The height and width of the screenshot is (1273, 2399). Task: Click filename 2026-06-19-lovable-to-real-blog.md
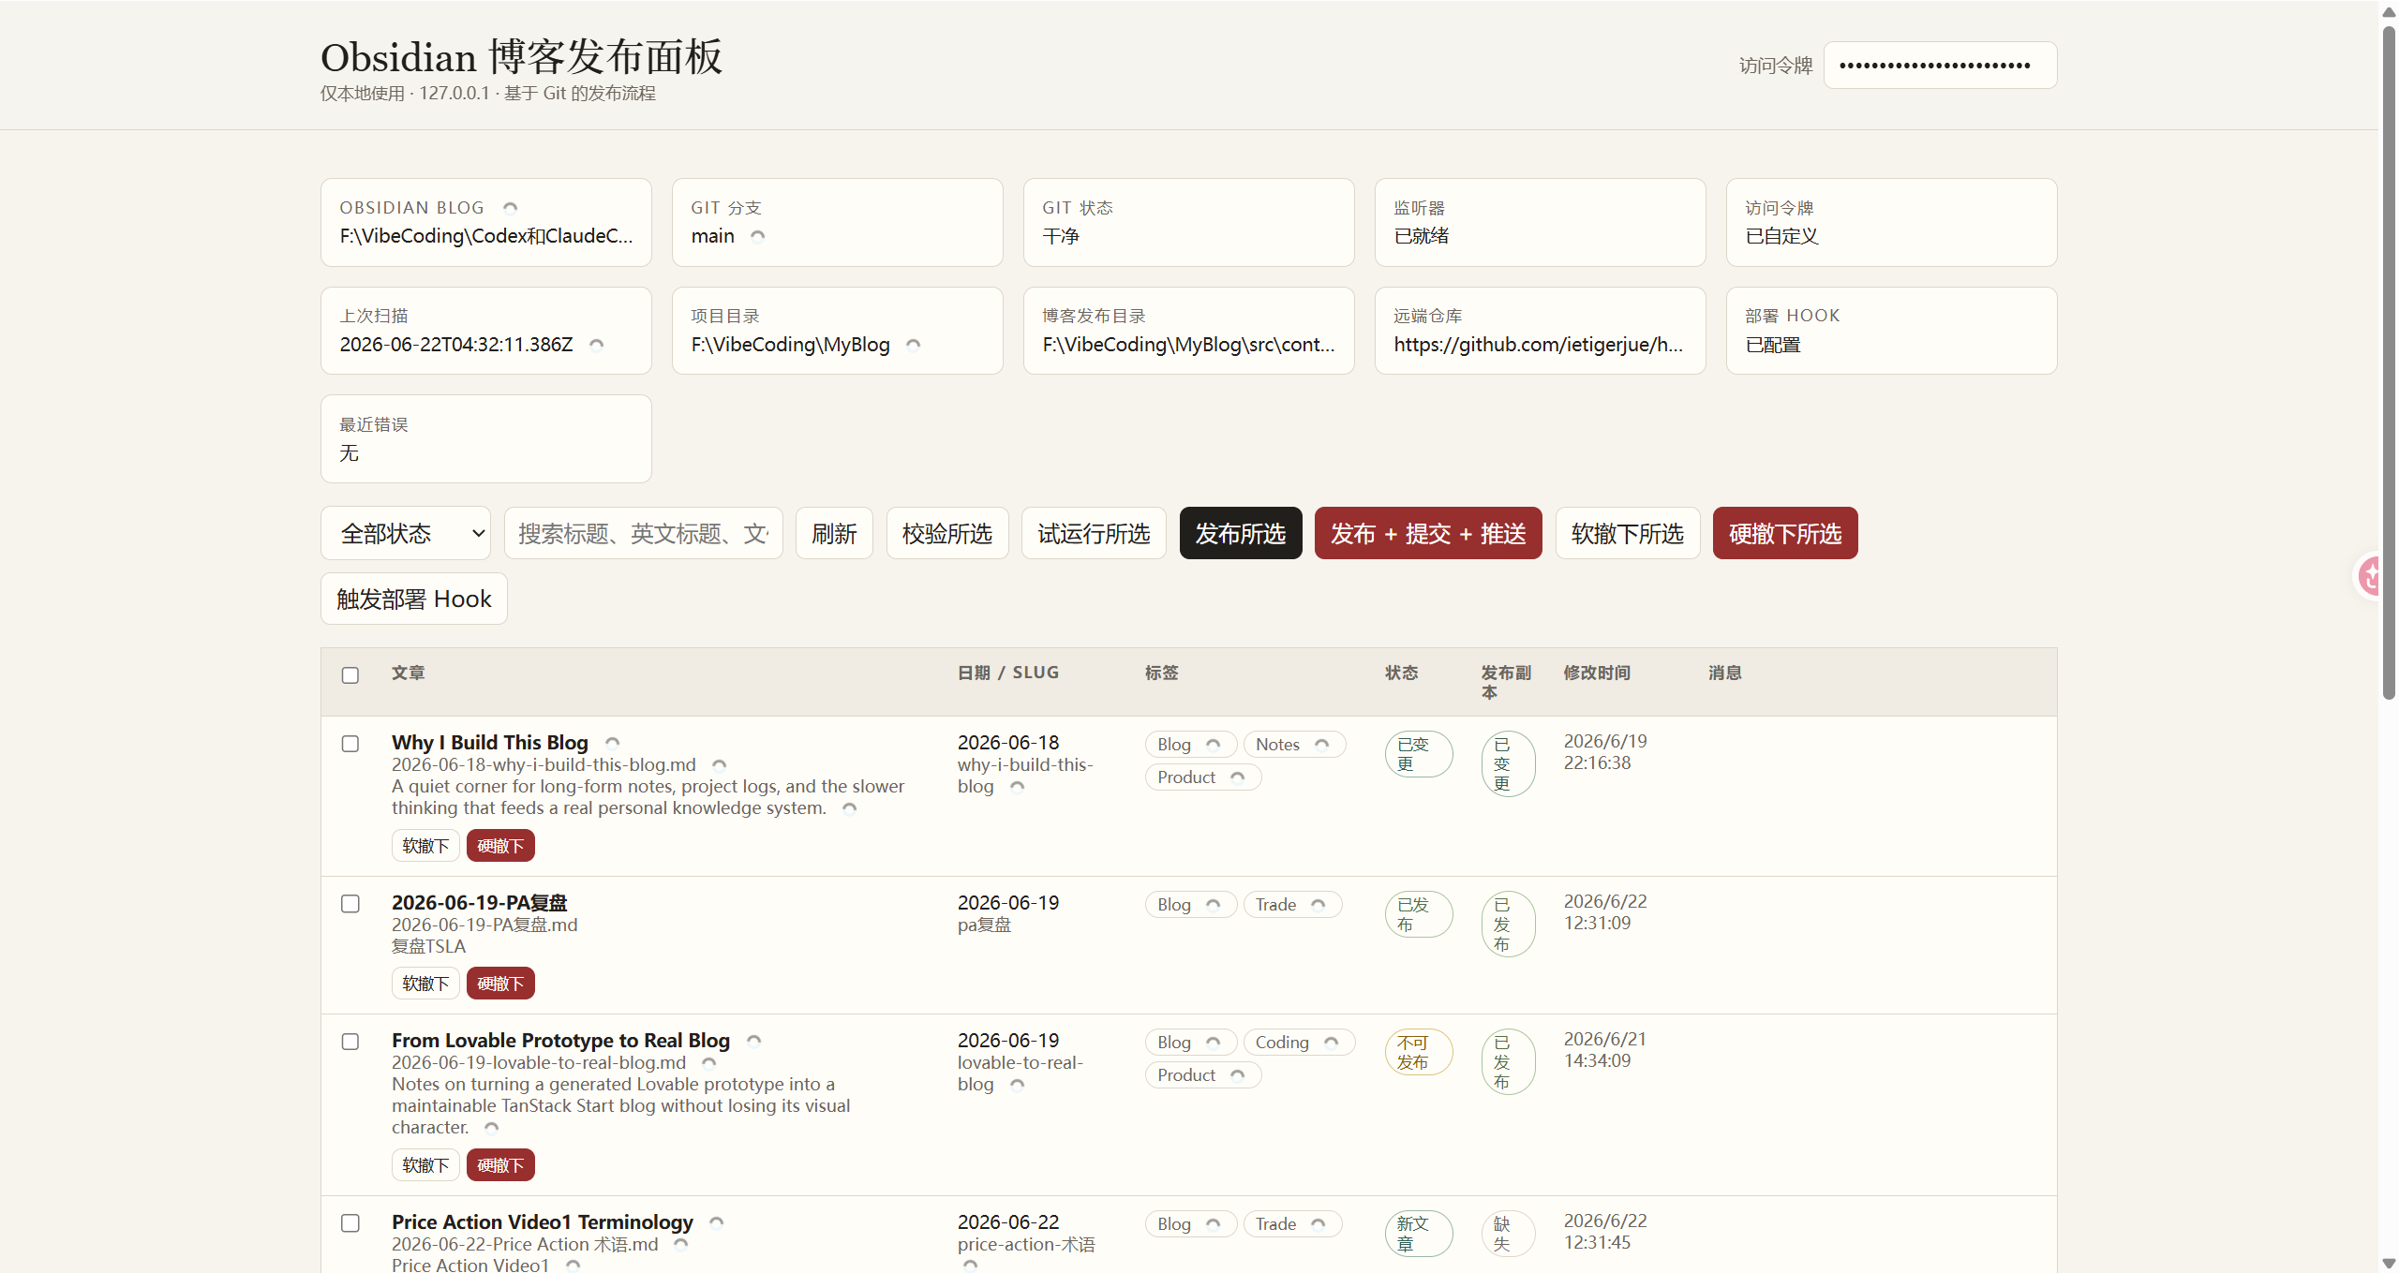tap(539, 1063)
